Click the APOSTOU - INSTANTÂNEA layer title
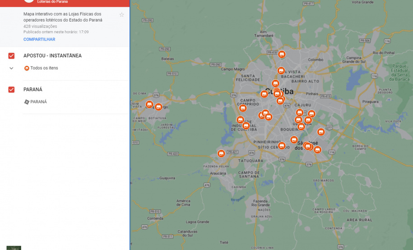This screenshot has width=413, height=250. (52, 56)
